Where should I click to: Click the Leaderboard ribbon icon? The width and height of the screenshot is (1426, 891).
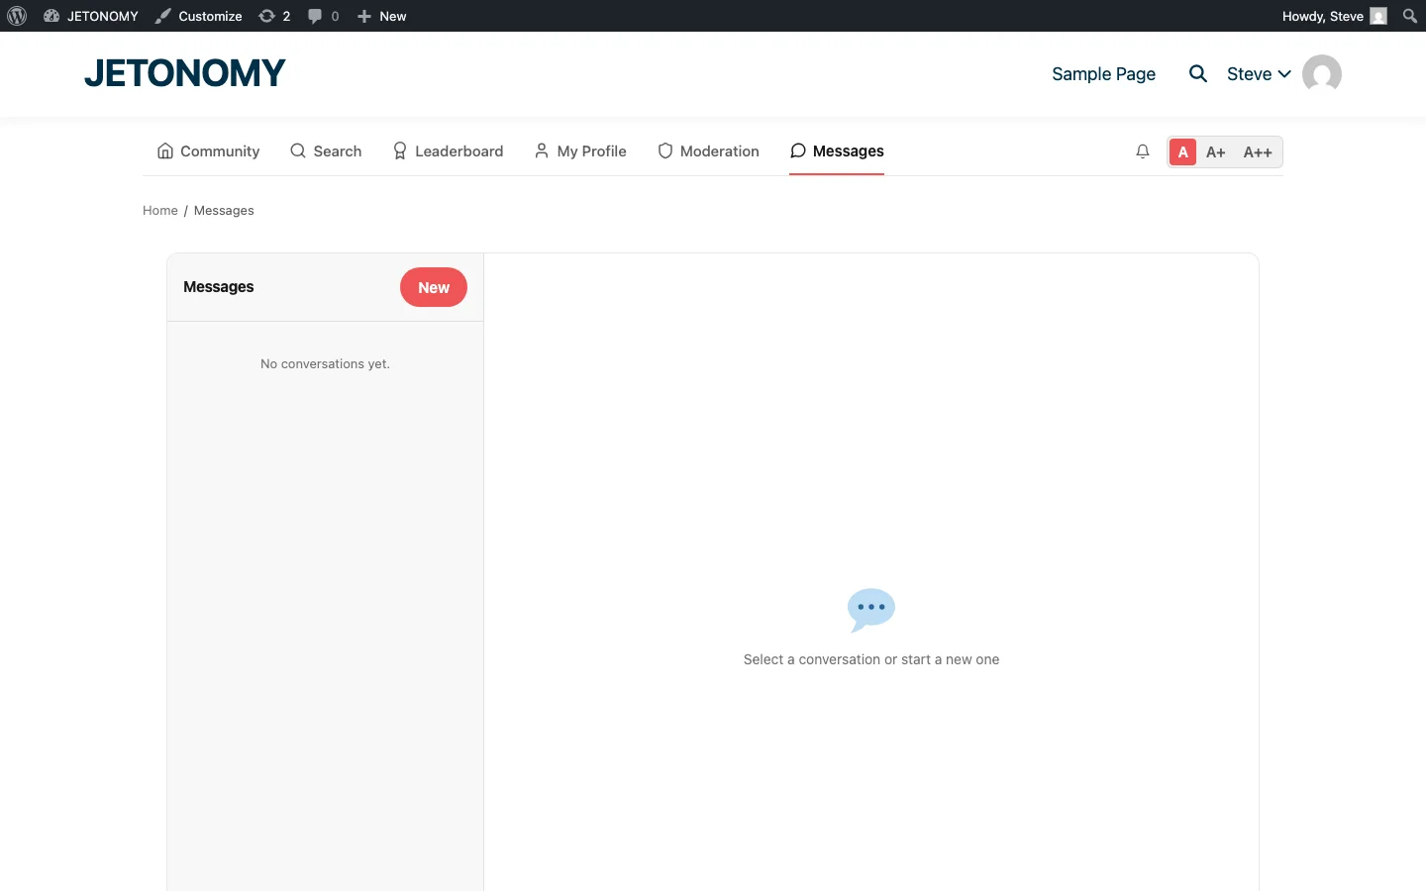[399, 150]
